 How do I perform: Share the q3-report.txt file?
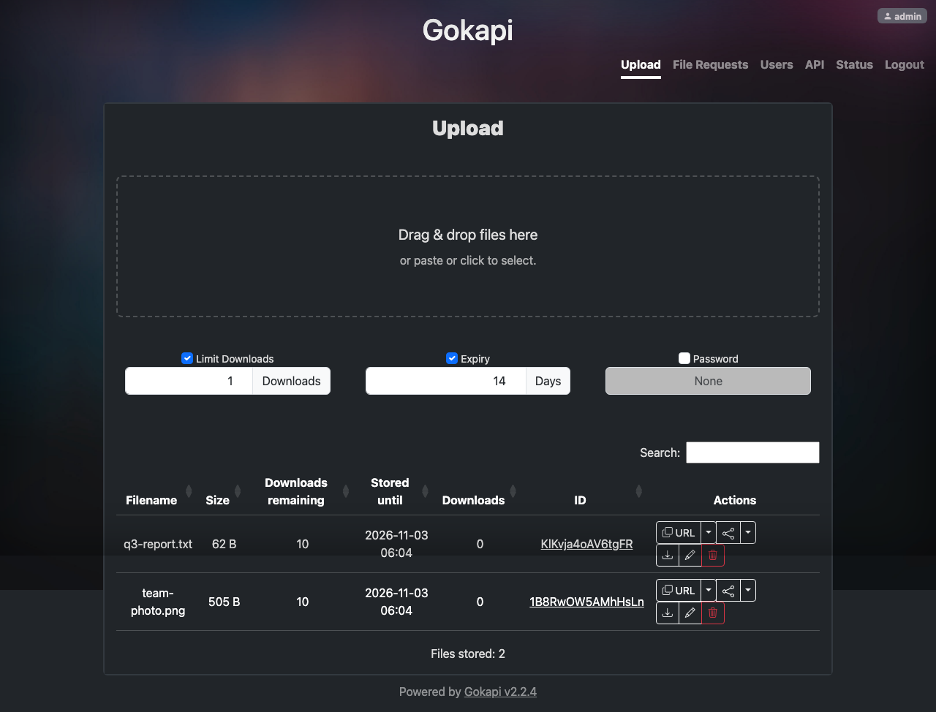pyautogui.click(x=728, y=533)
